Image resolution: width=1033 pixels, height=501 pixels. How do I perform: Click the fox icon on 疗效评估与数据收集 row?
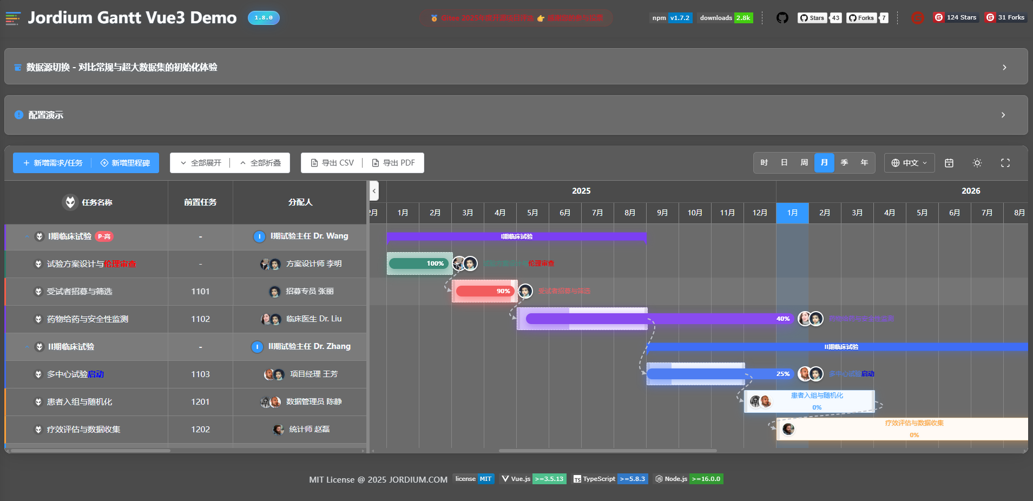point(38,430)
